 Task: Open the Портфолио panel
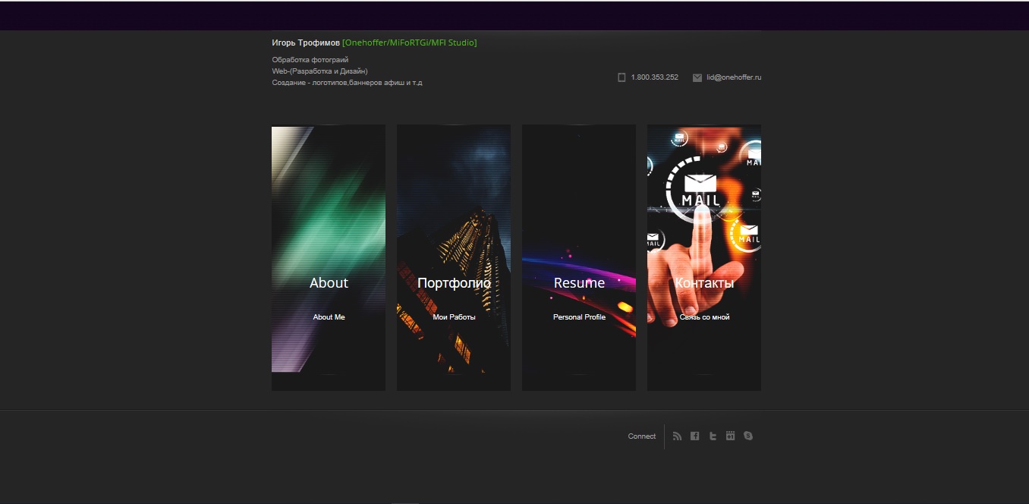(454, 258)
